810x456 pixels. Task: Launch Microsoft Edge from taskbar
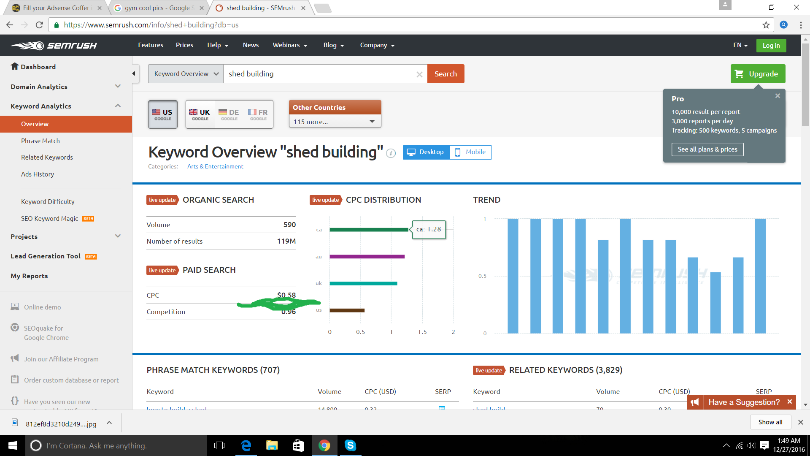click(246, 445)
